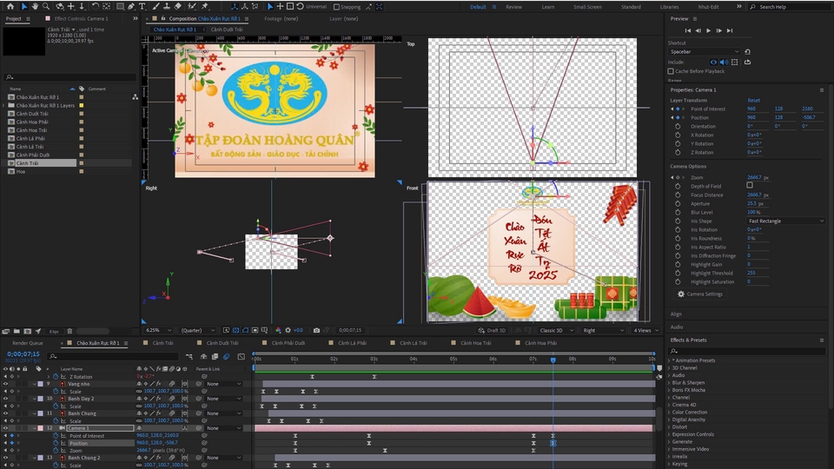Create a new folder in Project
The width and height of the screenshot is (834, 469).
pos(17,331)
